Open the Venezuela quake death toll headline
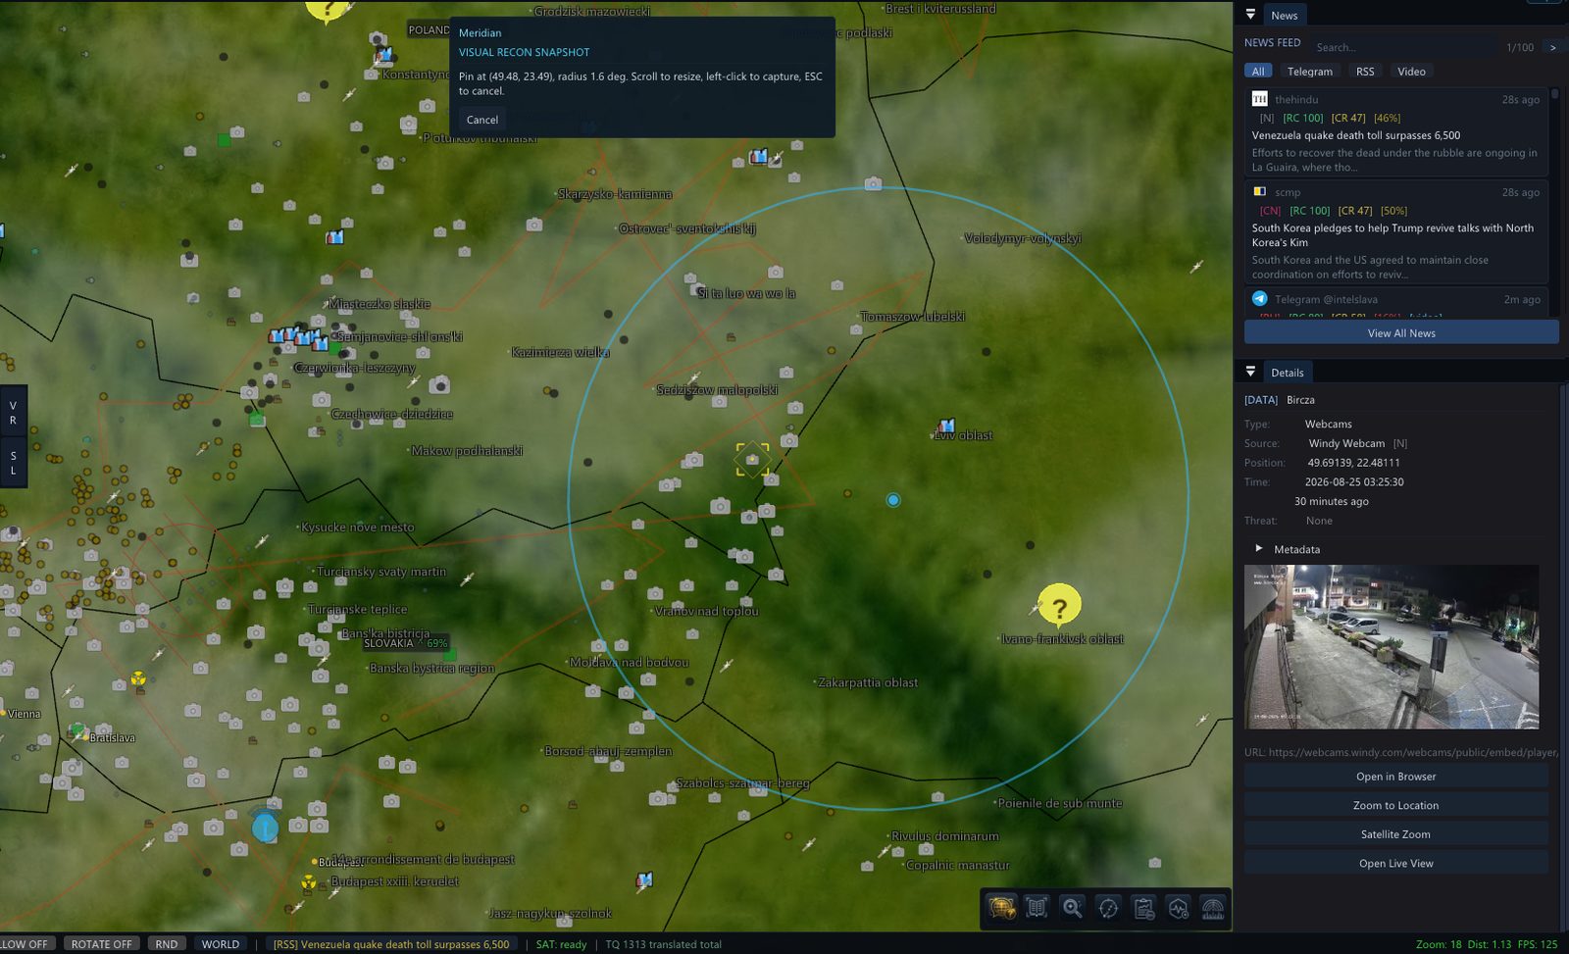Viewport: 1569px width, 954px height. pos(1355,135)
